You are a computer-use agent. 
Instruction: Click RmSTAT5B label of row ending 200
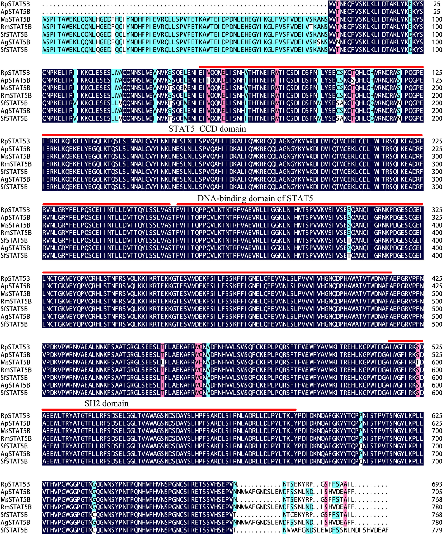click(16, 96)
